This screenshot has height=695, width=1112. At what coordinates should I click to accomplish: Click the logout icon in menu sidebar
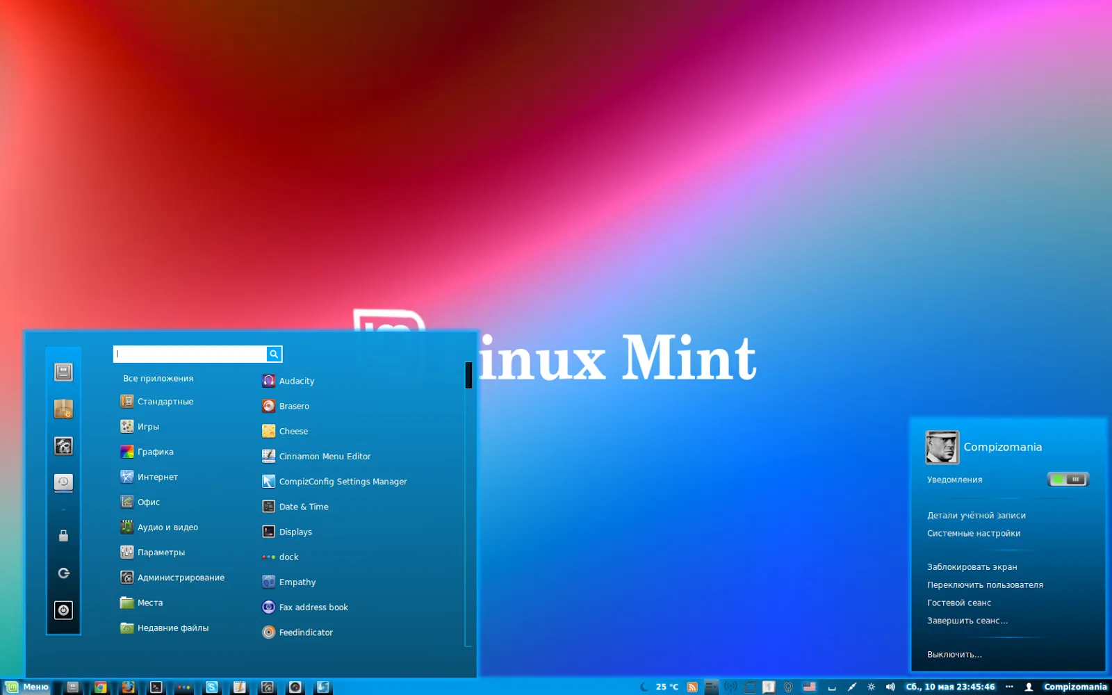pos(63,573)
